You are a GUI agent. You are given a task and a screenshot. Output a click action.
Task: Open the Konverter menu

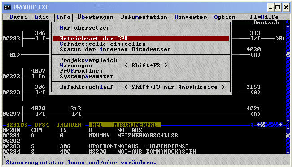[x=191, y=17]
